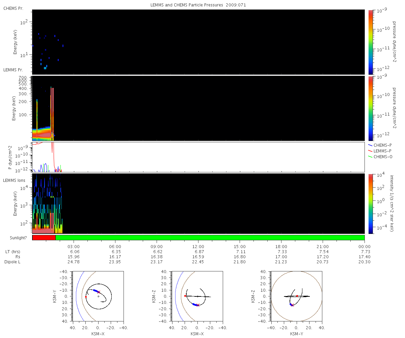
Task: Click the CHEMS Pr. spectrogram panel
Action: point(198,42)
